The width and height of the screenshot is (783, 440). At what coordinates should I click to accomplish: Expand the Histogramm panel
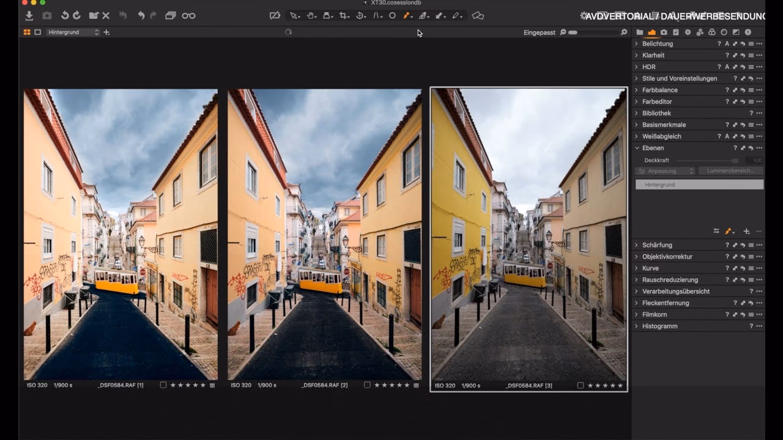coord(636,326)
